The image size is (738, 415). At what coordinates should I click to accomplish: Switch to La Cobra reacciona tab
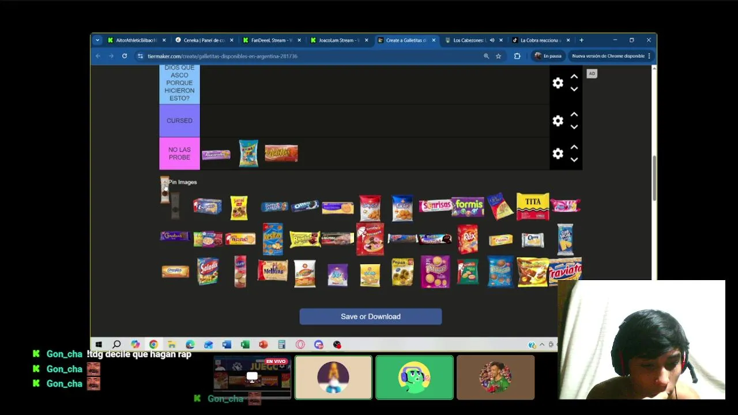point(540,40)
